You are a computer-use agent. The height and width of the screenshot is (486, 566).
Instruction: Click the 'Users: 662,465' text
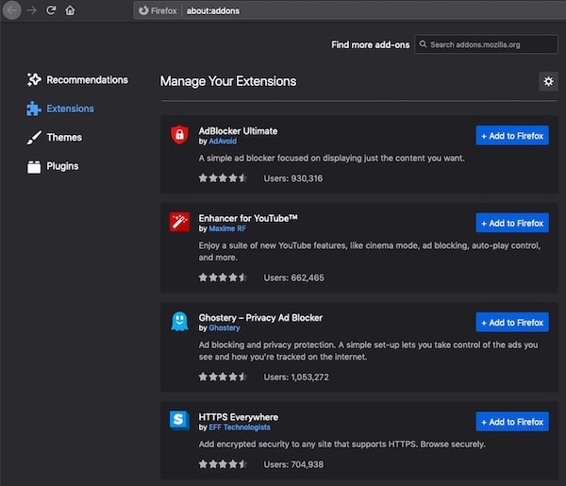coord(293,277)
